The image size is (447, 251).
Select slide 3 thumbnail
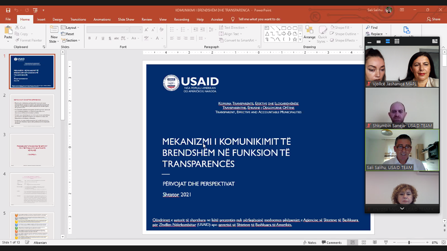pyautogui.click(x=32, y=150)
